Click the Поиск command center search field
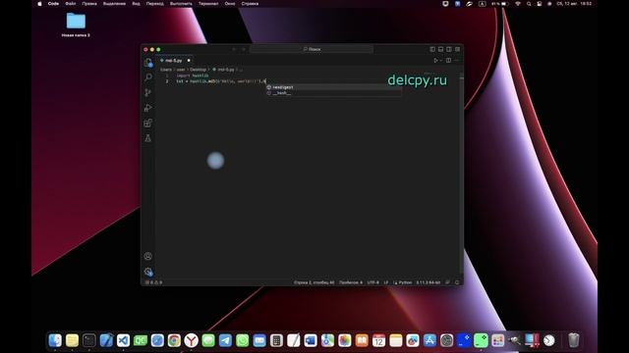Viewport: 629px width, 353px height. (x=312, y=49)
